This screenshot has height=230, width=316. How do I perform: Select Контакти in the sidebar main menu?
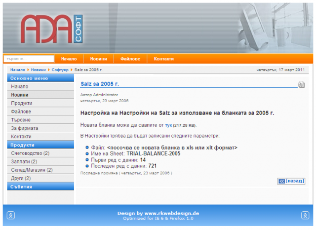point(40,137)
